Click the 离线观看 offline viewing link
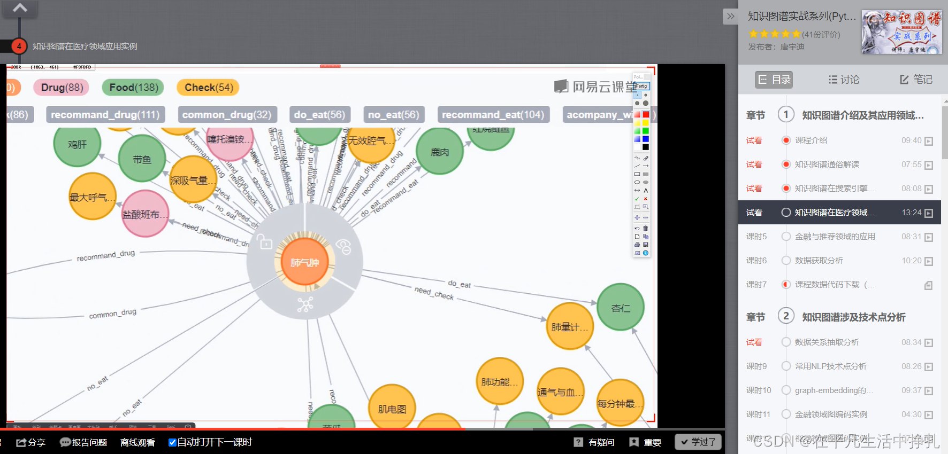 point(137,442)
